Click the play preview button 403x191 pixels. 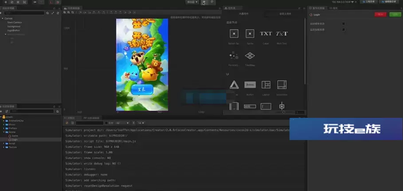[x=204, y=2]
